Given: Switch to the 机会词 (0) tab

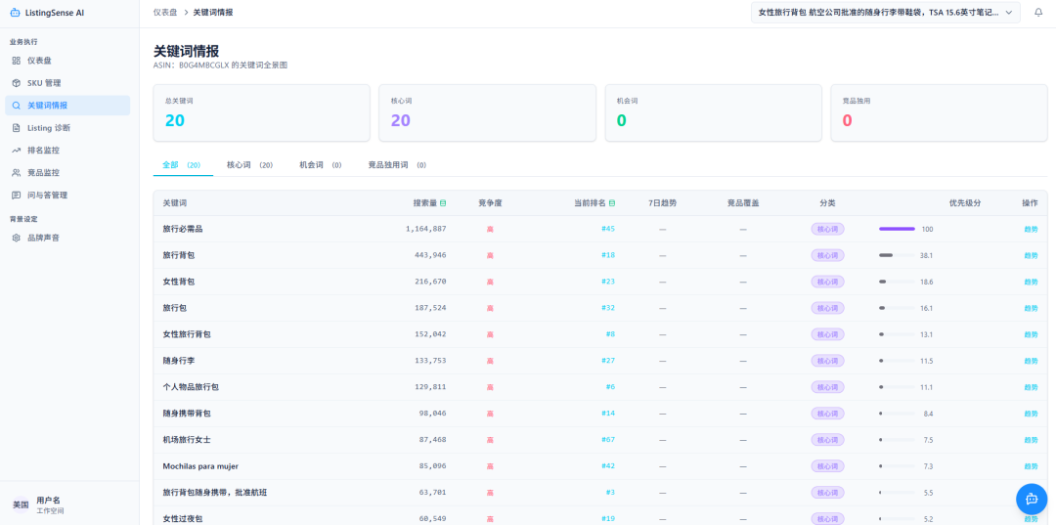Looking at the screenshot, I should click(321, 165).
